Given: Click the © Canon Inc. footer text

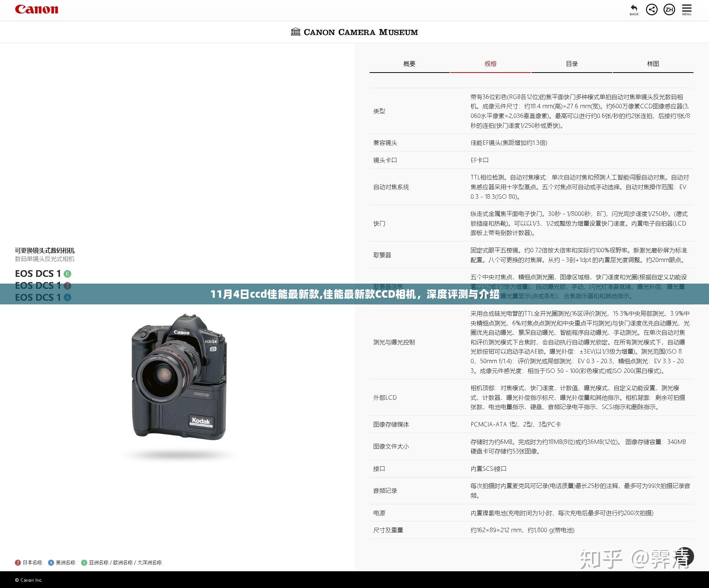Looking at the screenshot, I should tap(29, 580).
